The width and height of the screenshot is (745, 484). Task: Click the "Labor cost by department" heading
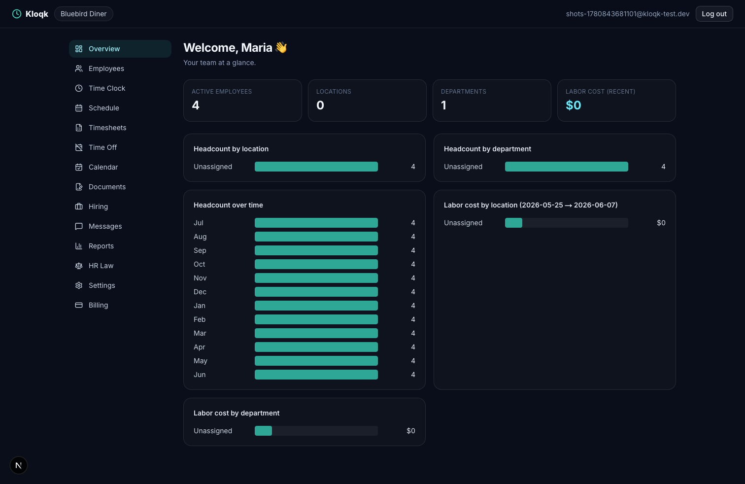point(237,413)
